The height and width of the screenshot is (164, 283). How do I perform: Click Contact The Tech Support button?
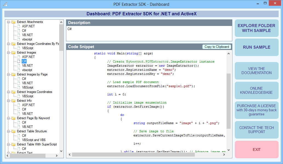coord(256,130)
